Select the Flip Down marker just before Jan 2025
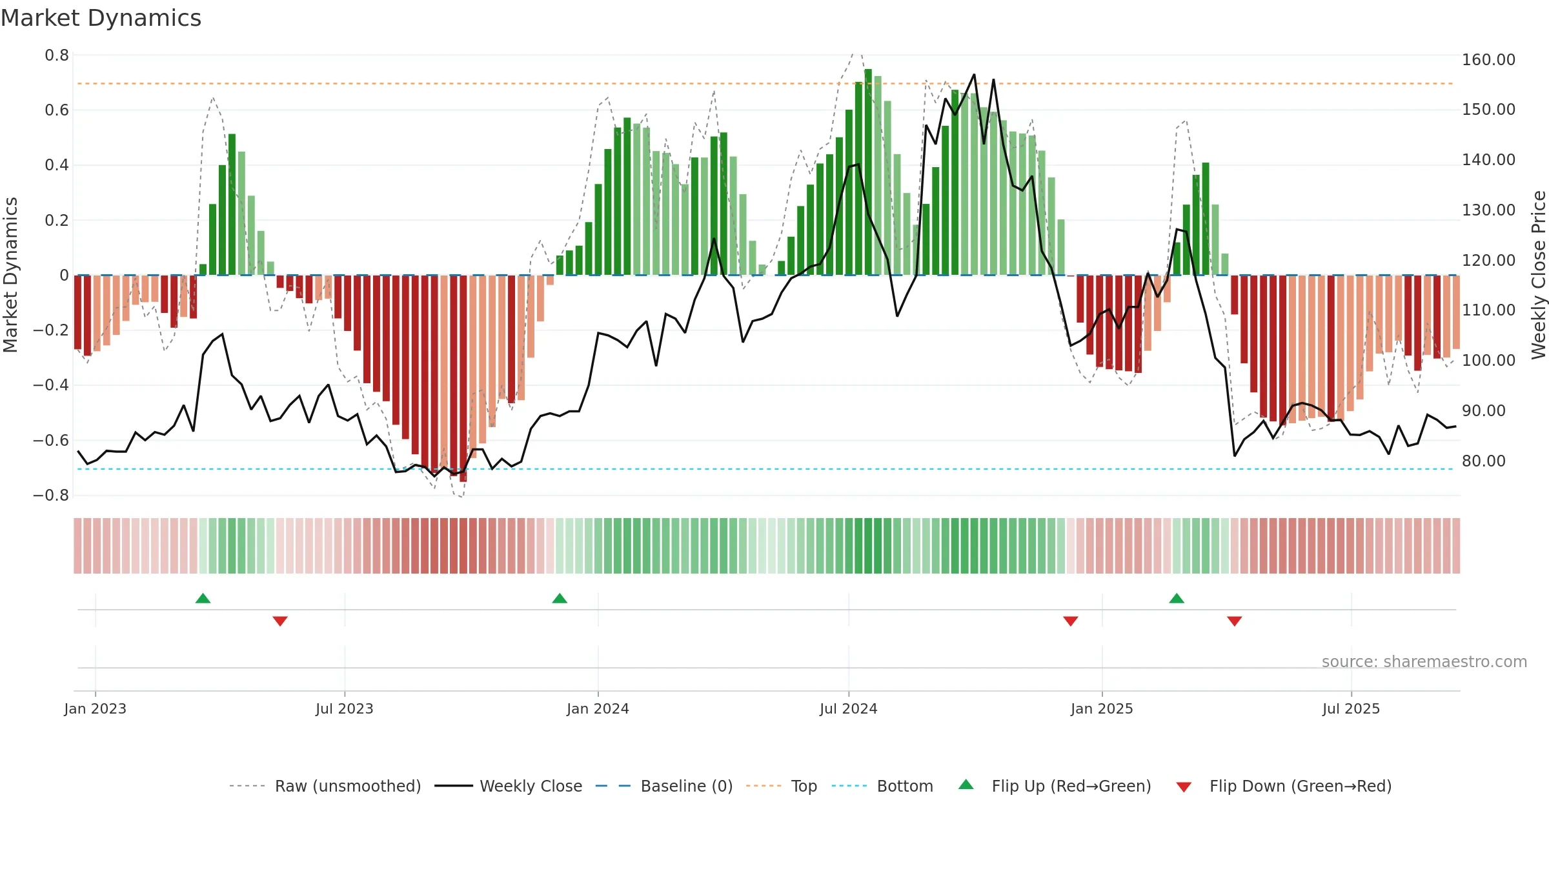1549x871 pixels. [1071, 621]
